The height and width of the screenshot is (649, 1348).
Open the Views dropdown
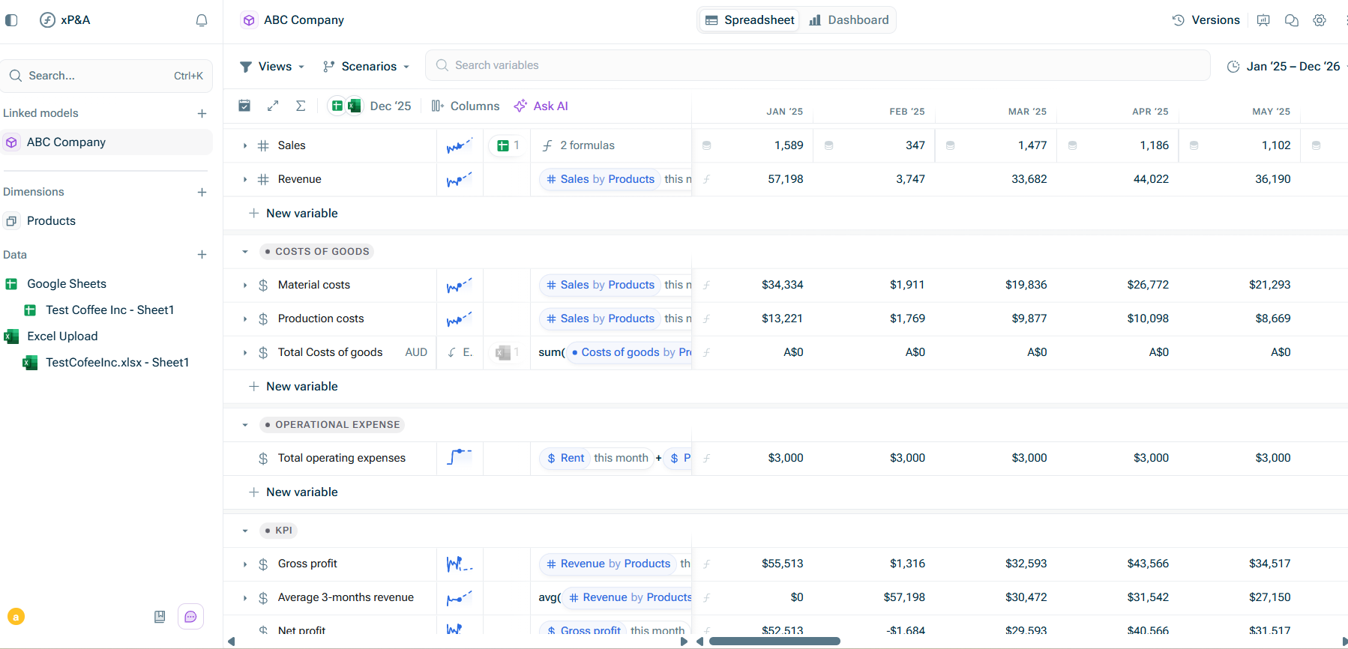(272, 67)
